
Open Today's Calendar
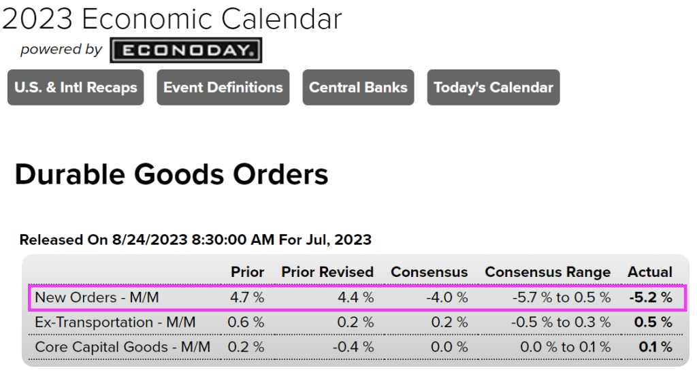point(493,87)
